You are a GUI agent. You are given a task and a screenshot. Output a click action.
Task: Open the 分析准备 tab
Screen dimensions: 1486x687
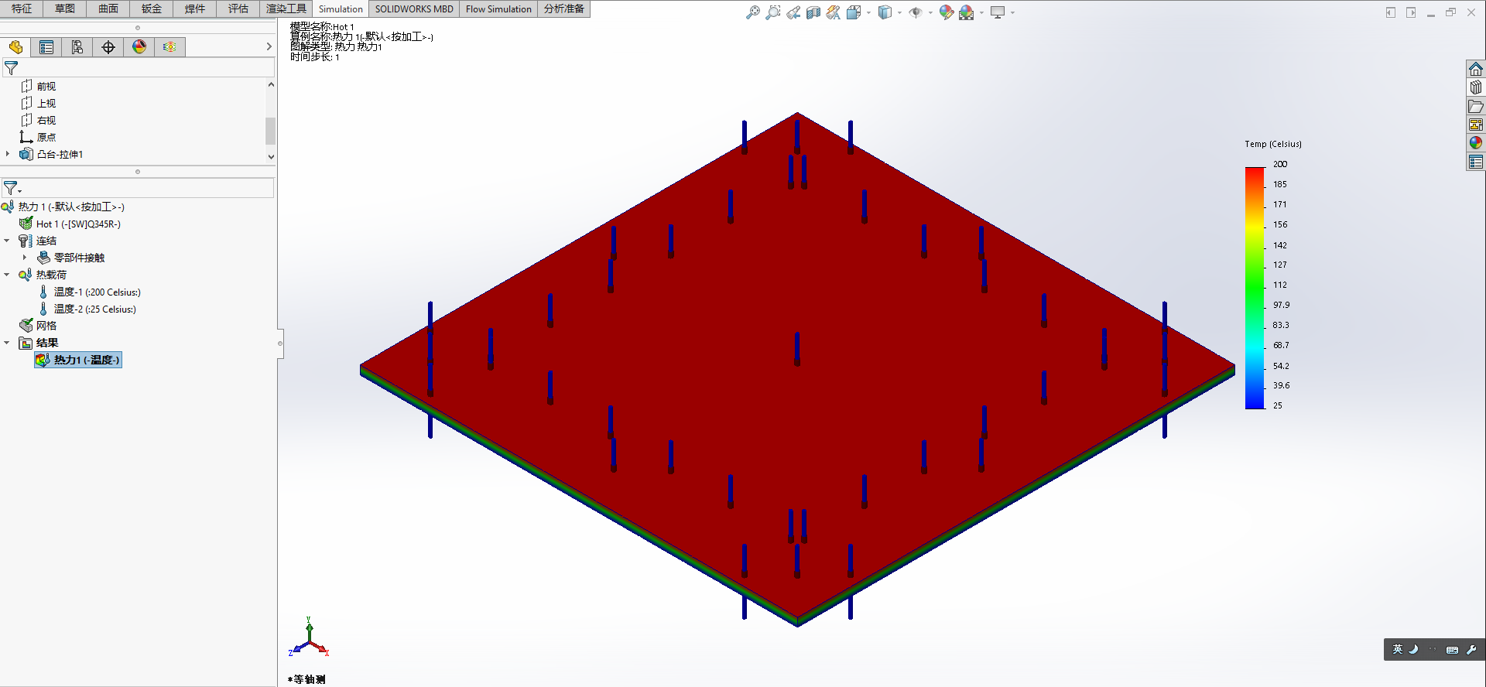(x=564, y=9)
